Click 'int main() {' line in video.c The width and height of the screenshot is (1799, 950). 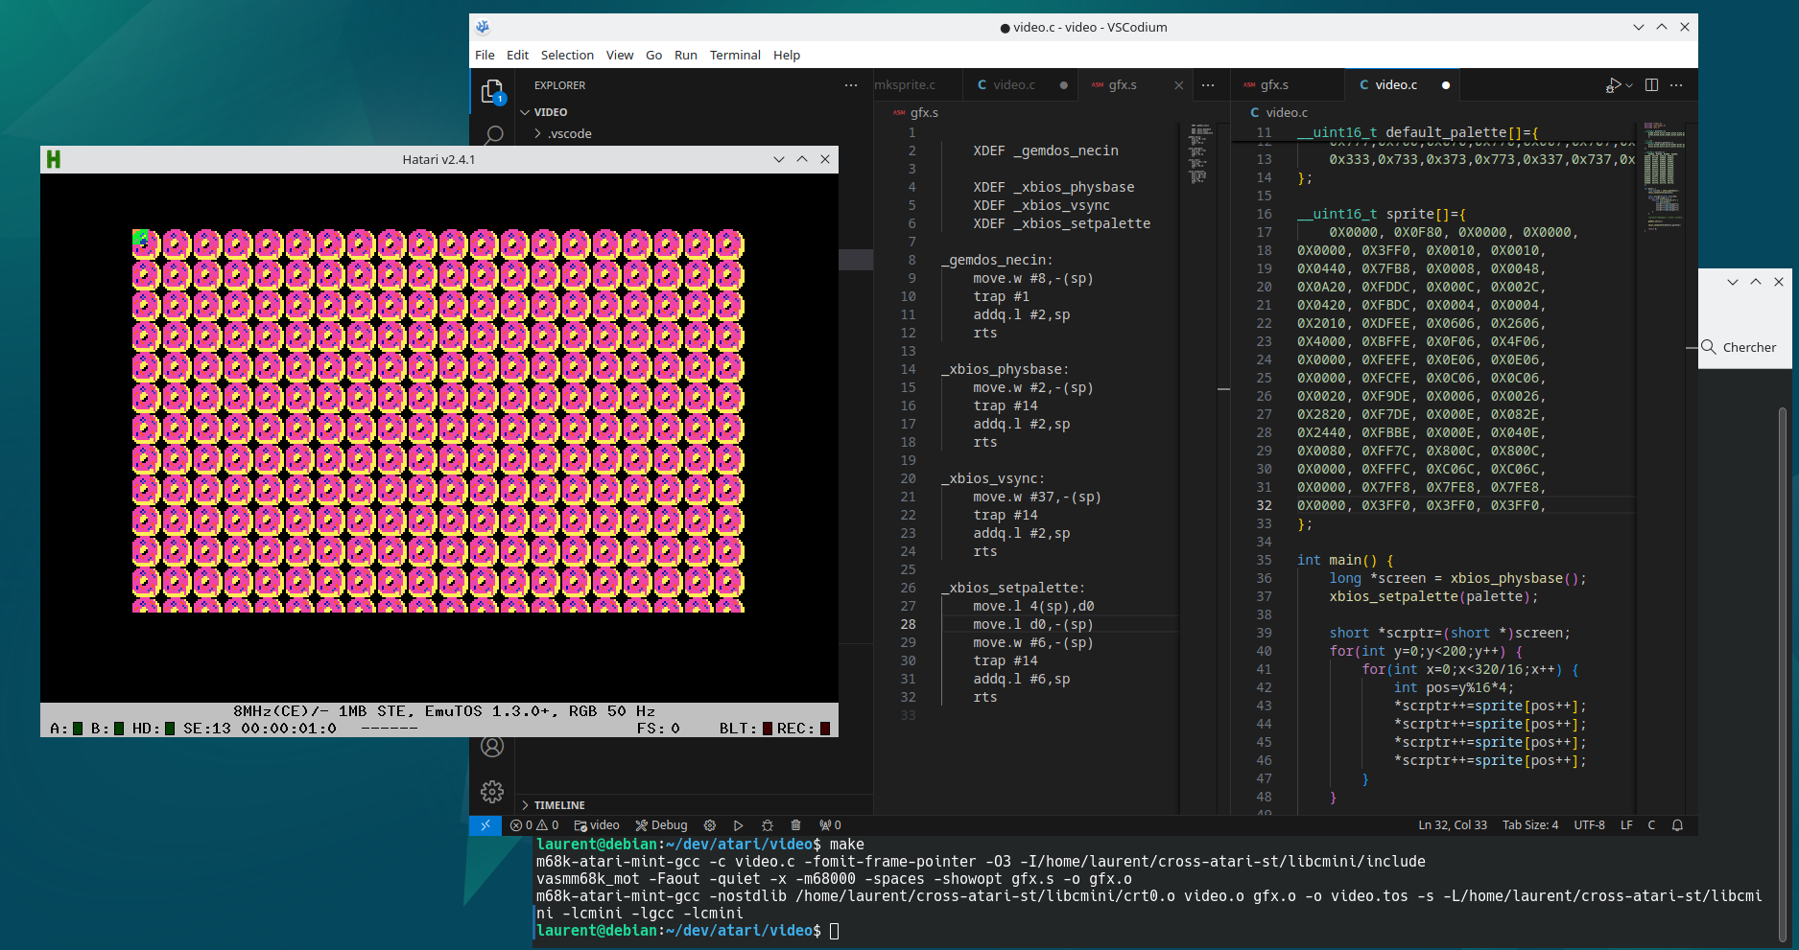point(1345,560)
